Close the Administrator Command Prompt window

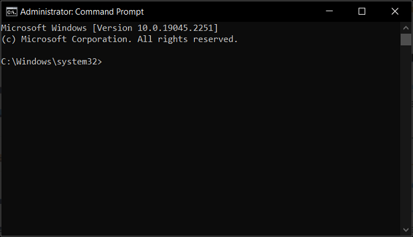393,11
